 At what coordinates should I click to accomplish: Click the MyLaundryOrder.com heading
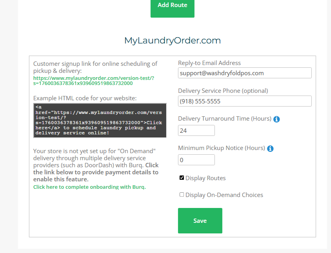173,40
